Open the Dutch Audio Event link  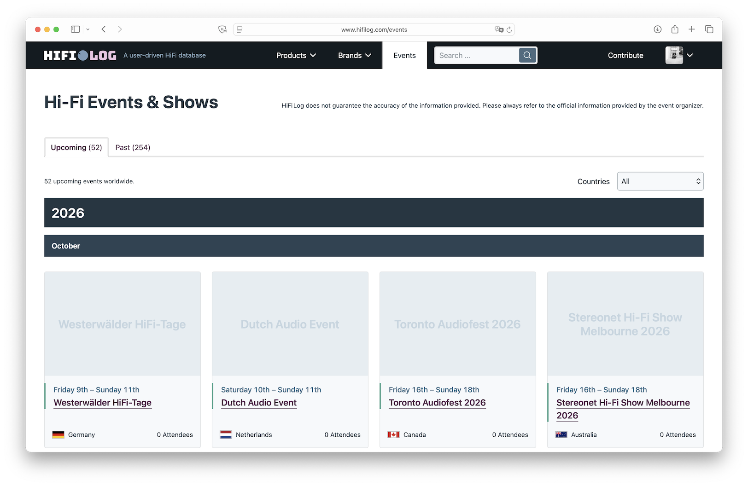[259, 403]
